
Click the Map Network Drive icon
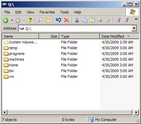pos(118,20)
